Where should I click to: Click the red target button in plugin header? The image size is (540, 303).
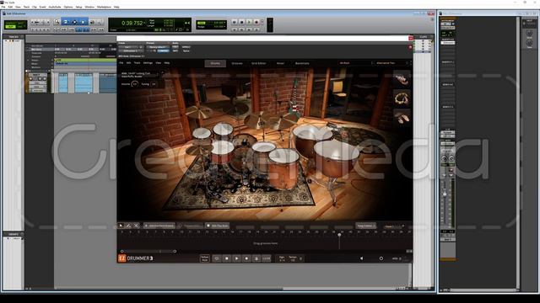[x=410, y=47]
